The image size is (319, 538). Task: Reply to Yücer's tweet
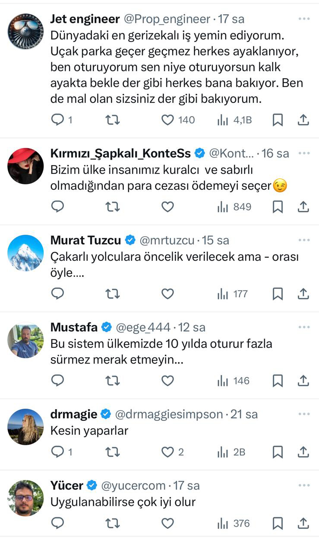click(x=57, y=523)
